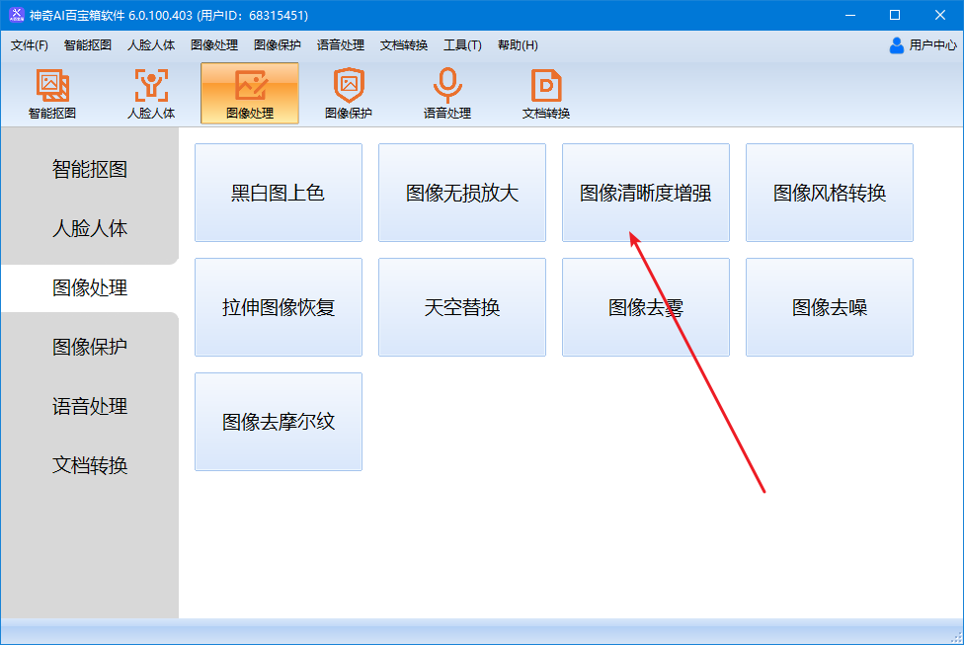Select the 人脸人体 toolbar icon
The height and width of the screenshot is (645, 964).
click(x=151, y=94)
